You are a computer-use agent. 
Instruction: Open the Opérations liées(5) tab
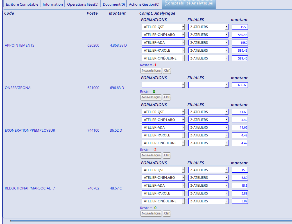point(83,4)
